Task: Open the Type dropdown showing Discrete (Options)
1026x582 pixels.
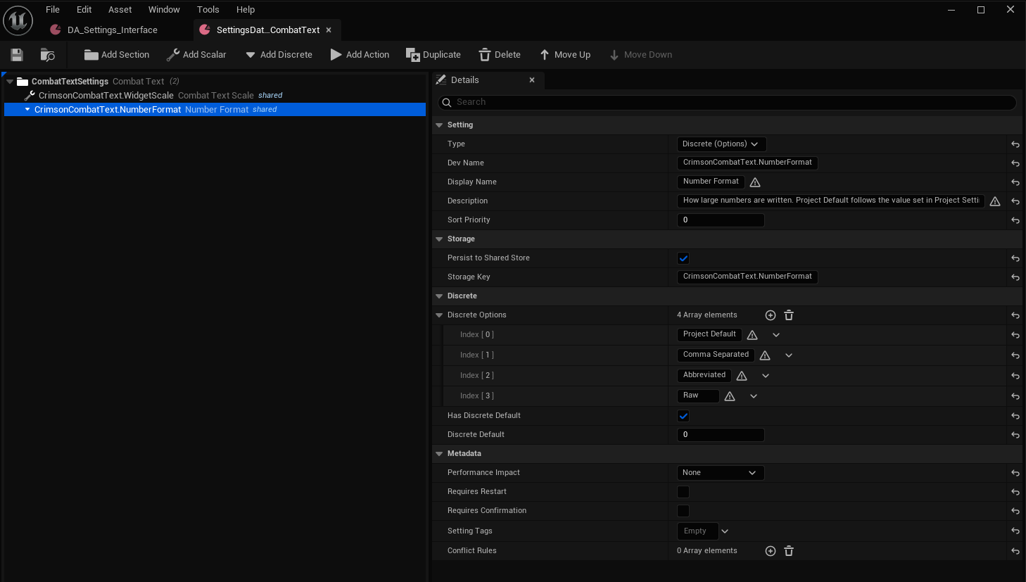Action: [x=721, y=144]
